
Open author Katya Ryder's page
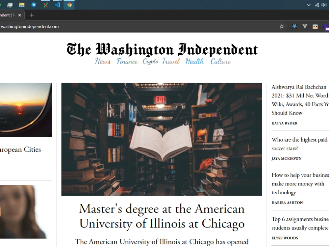[x=285, y=123]
